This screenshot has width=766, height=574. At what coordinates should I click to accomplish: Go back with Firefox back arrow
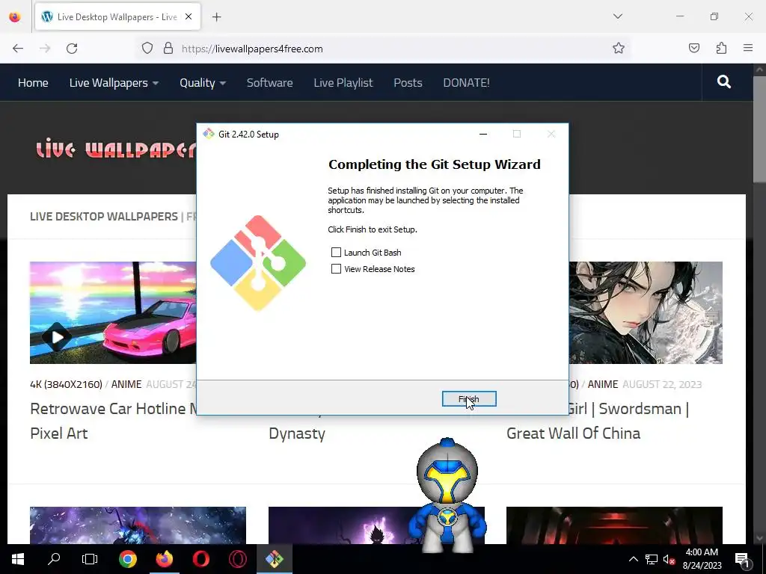18,49
